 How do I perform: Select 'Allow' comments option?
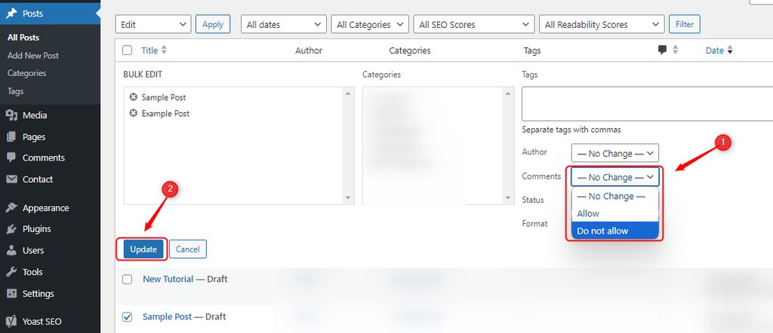615,213
